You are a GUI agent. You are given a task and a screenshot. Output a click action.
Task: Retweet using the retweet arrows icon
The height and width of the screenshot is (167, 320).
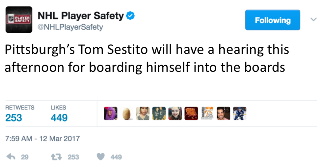[57, 157]
